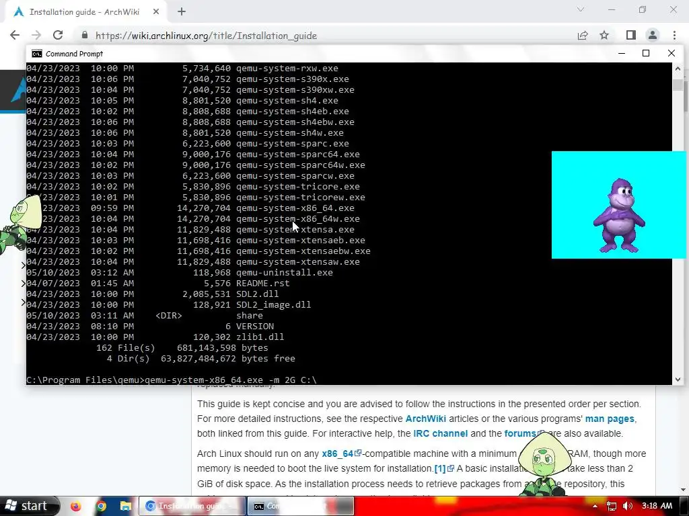Open the IRC channel link

coord(440,433)
